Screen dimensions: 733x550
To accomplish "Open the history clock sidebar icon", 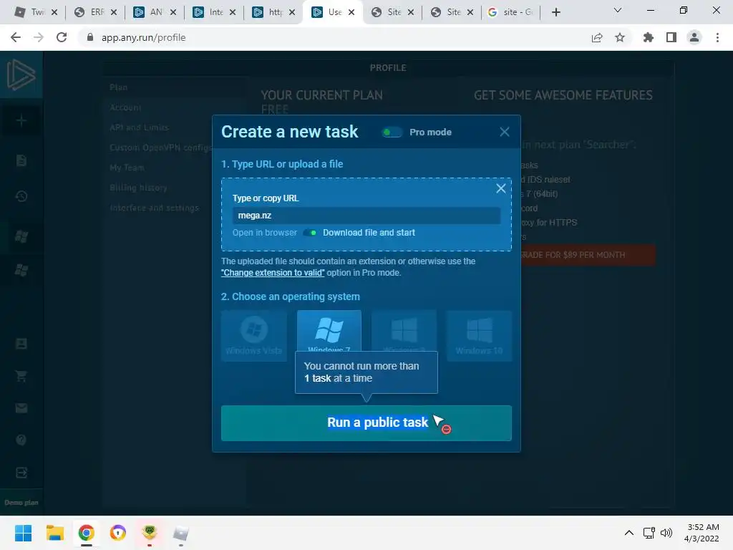I will tap(21, 196).
